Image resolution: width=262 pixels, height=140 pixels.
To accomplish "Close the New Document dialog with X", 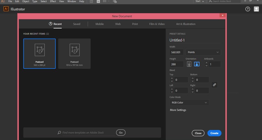I will (x=222, y=16).
